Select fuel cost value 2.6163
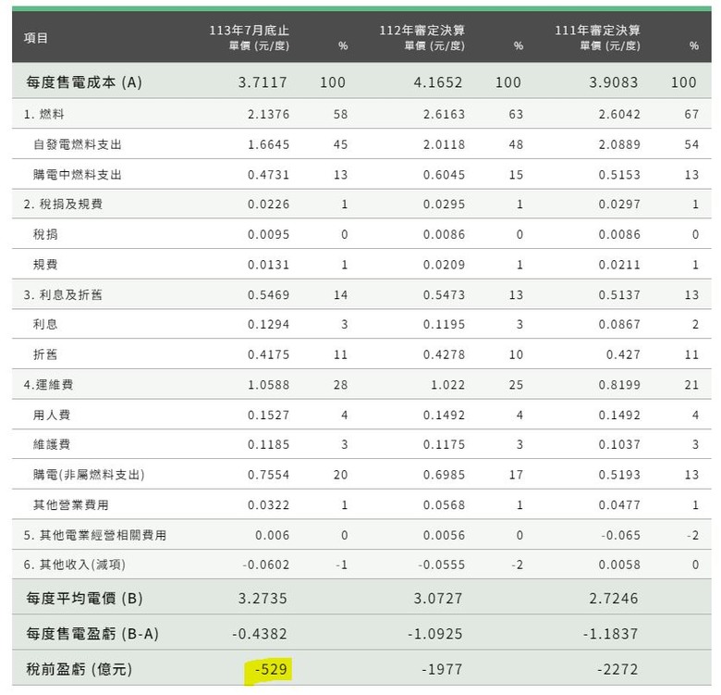721x695 pixels. tap(445, 114)
